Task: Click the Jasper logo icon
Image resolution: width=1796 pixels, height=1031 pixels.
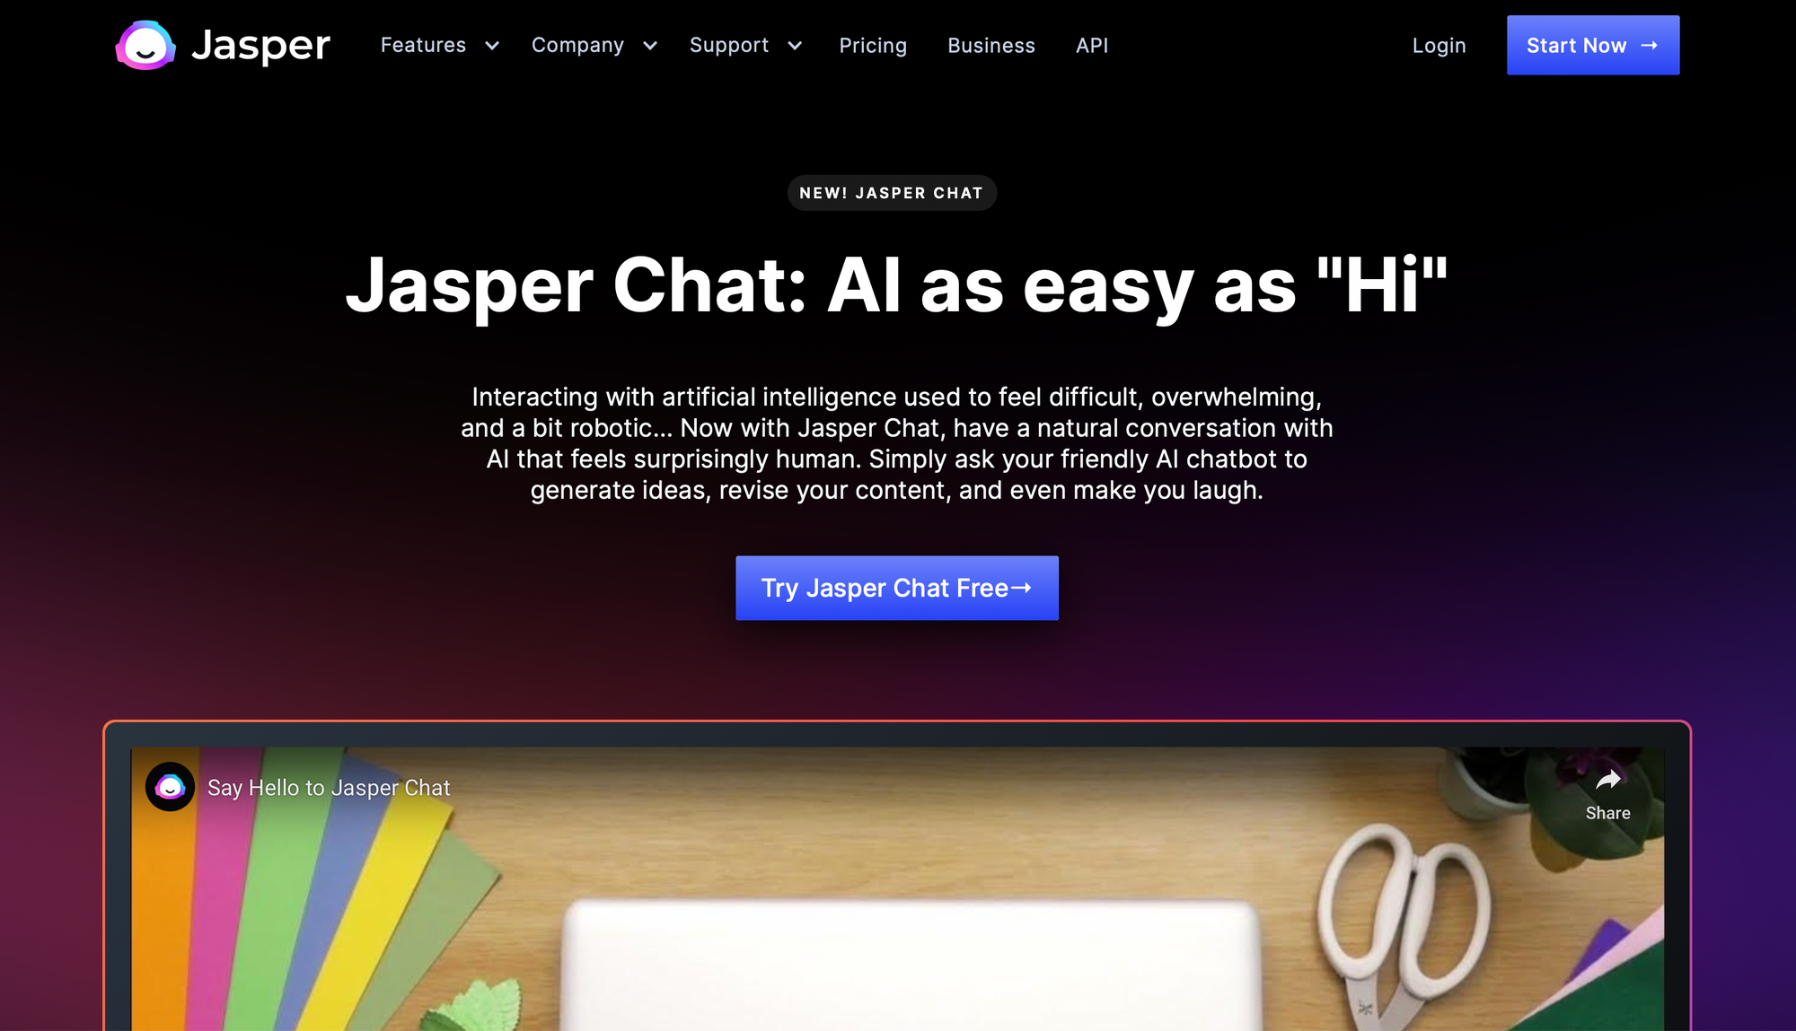Action: (x=145, y=46)
